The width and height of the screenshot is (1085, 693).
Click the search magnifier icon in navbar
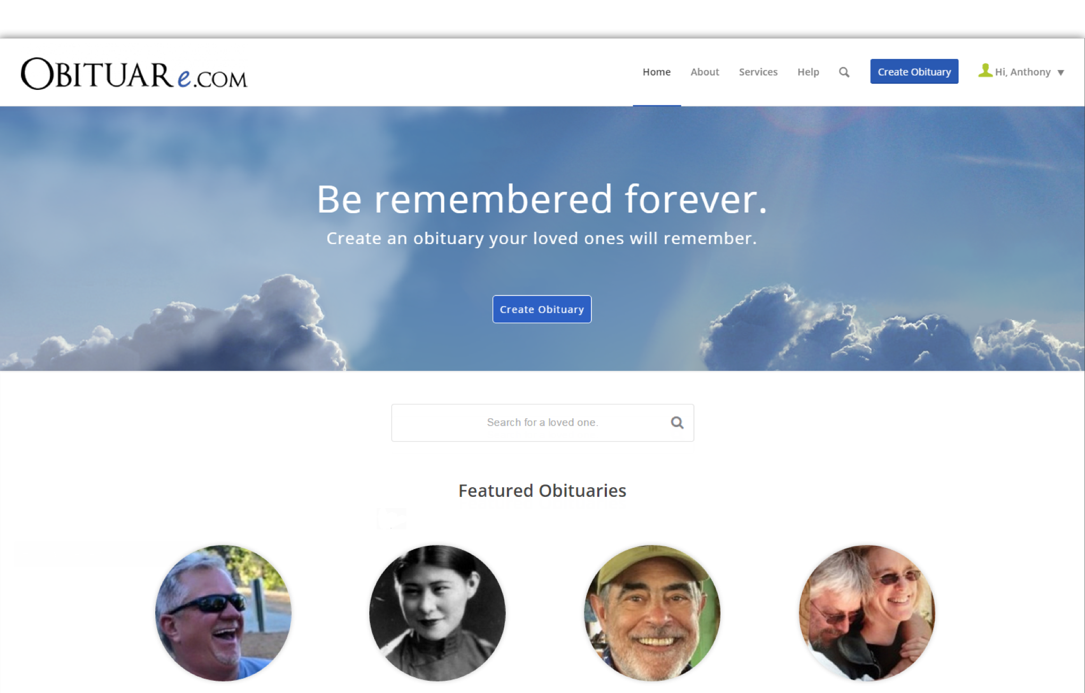(844, 72)
